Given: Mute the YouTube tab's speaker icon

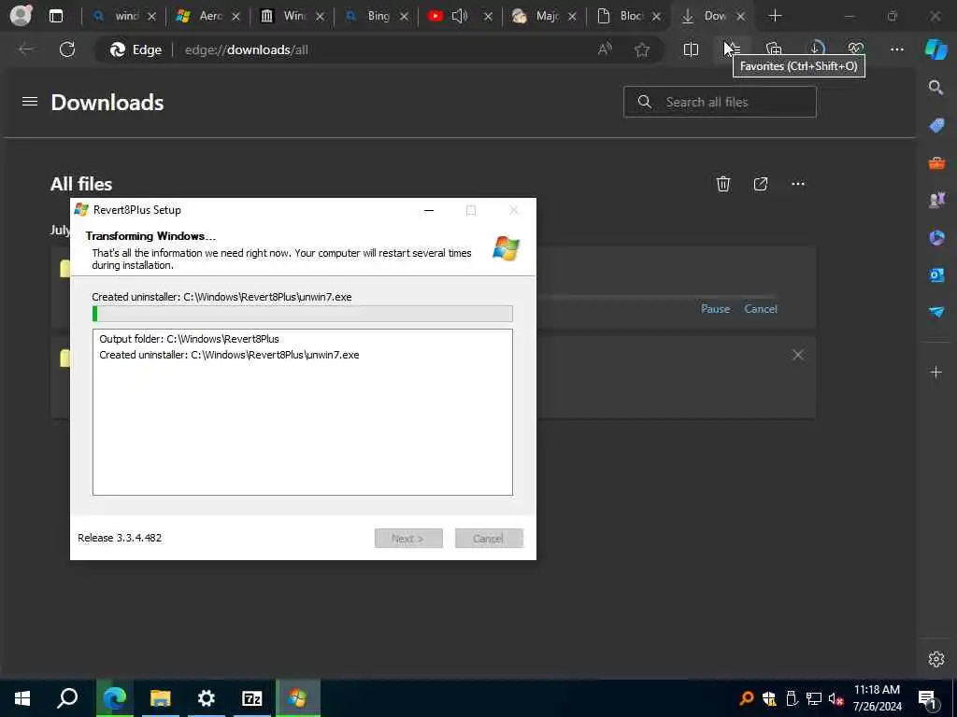Looking at the screenshot, I should pyautogui.click(x=460, y=16).
